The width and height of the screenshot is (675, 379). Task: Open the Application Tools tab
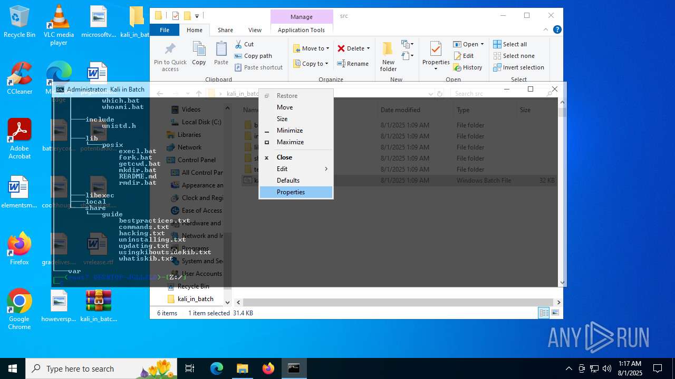(x=301, y=30)
